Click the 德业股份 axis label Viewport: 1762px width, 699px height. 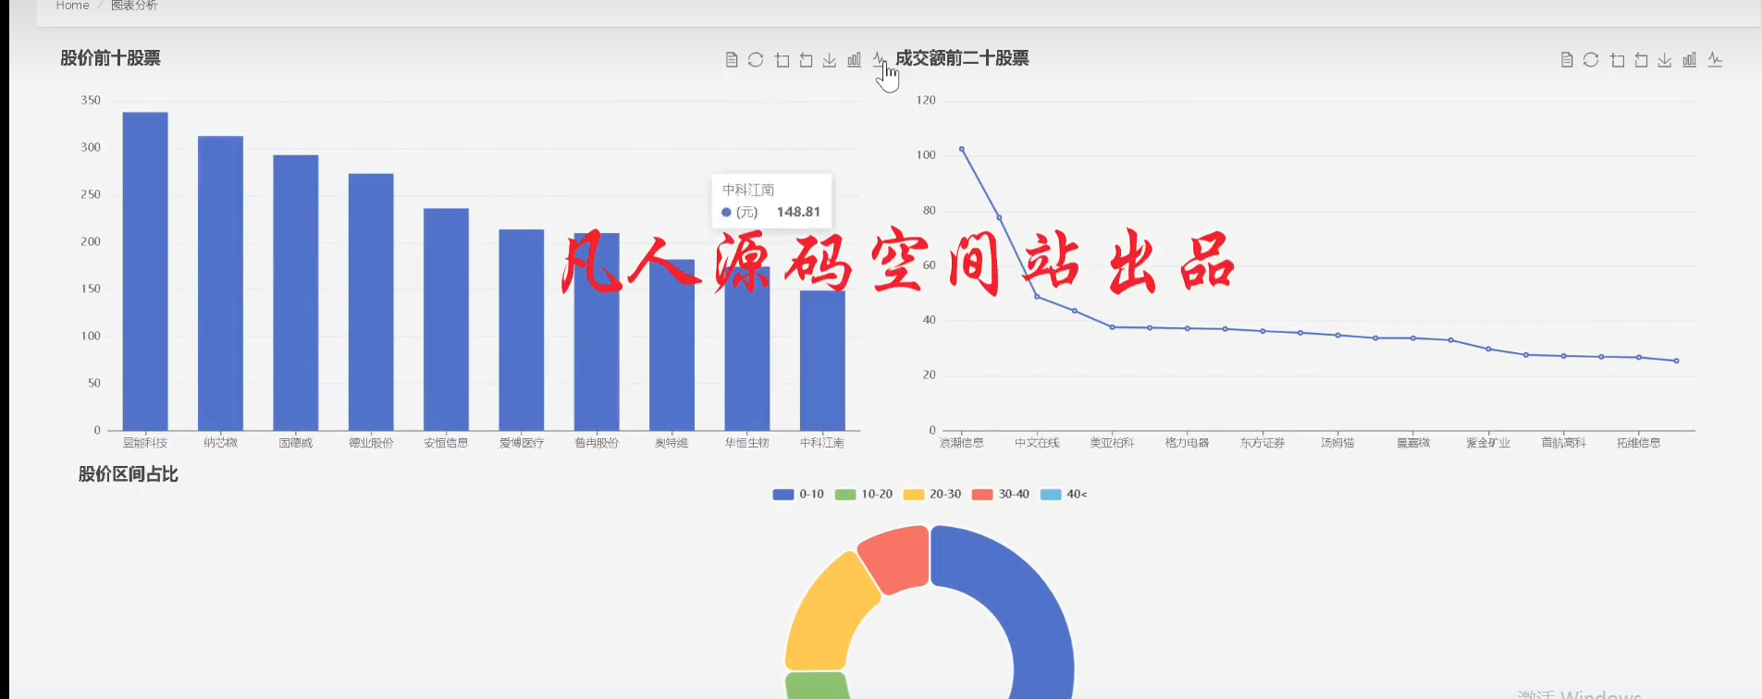coord(371,443)
